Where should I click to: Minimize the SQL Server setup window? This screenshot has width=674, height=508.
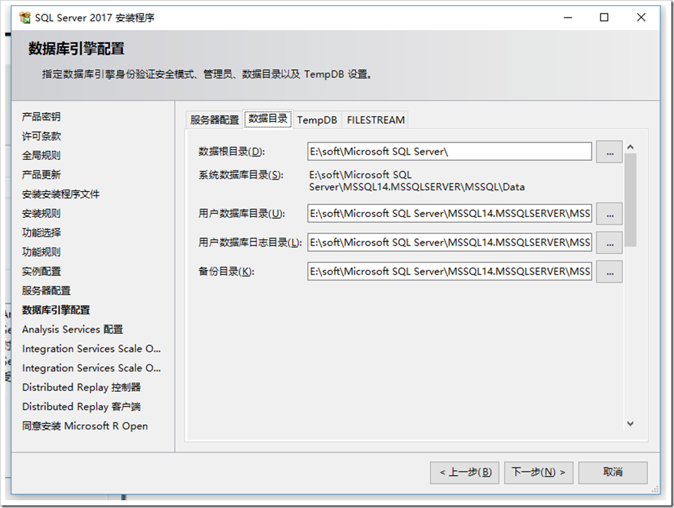click(x=568, y=17)
